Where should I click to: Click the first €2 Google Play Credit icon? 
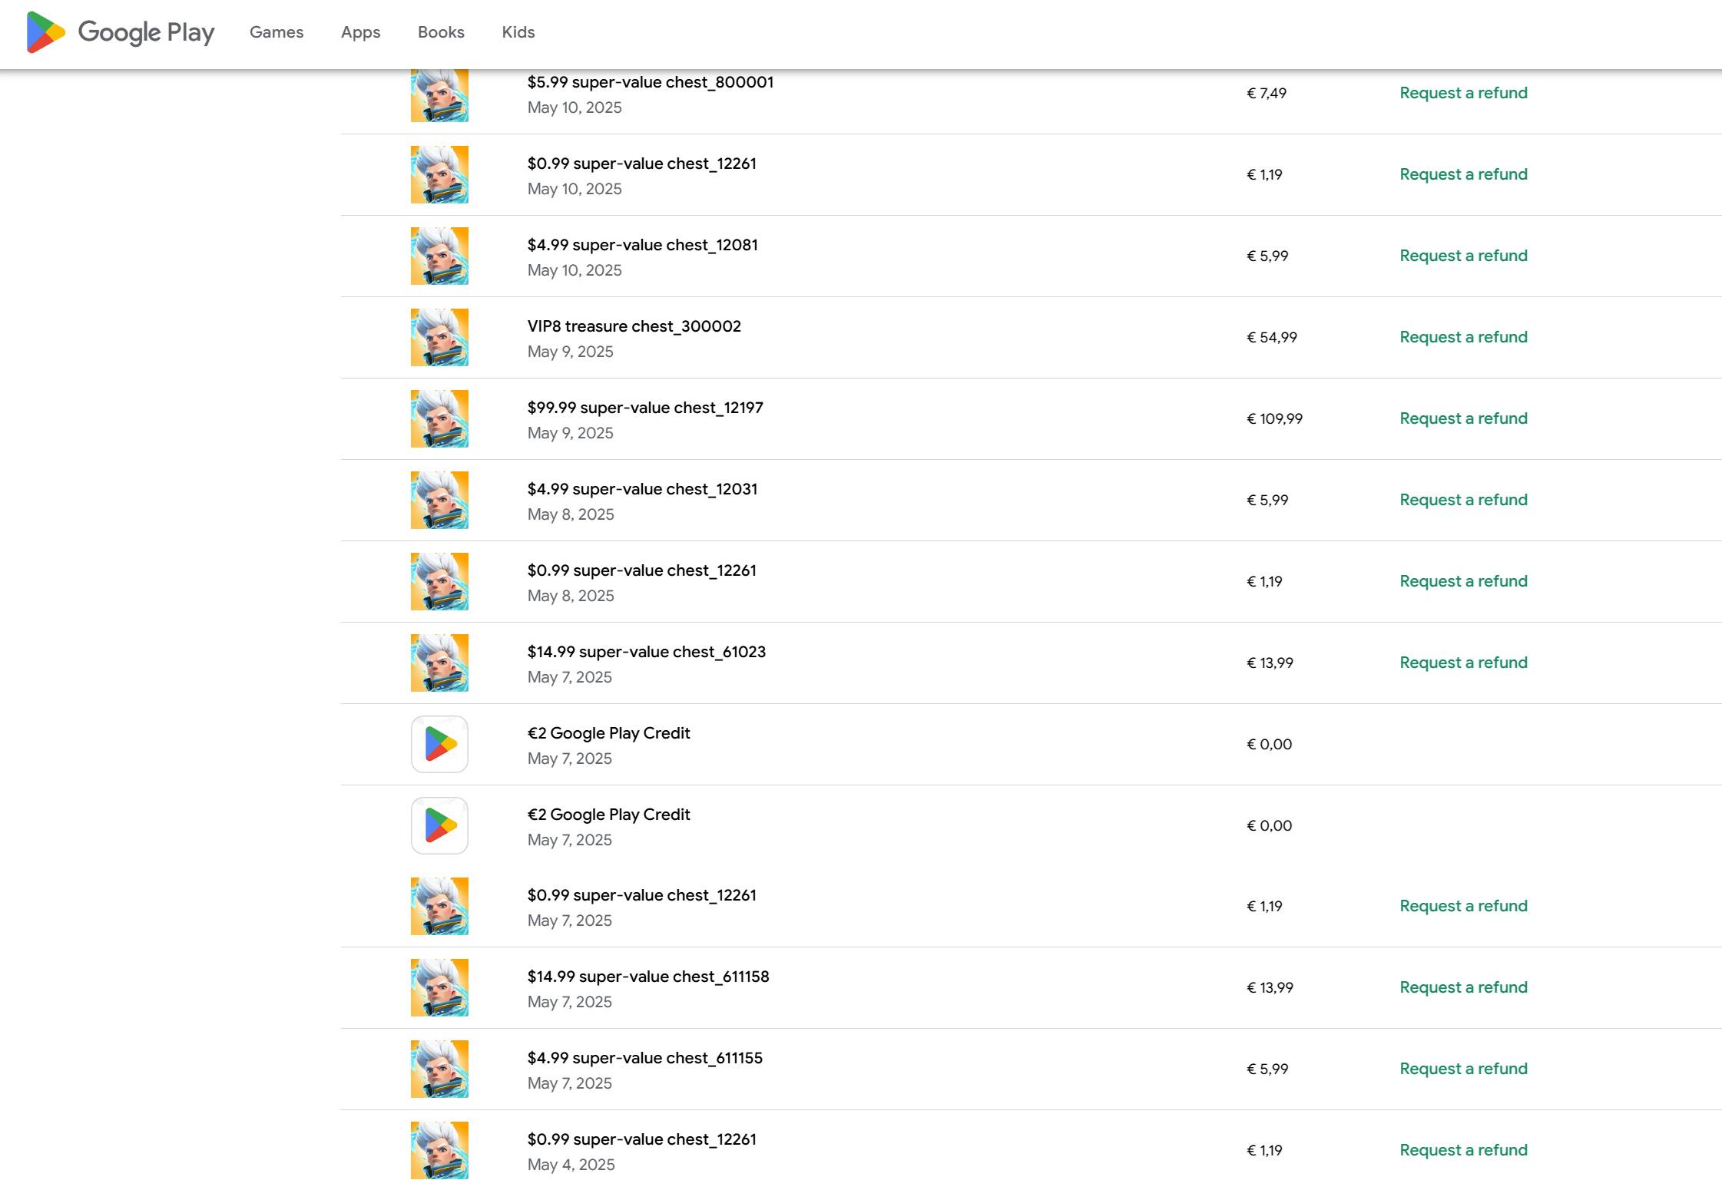[439, 744]
